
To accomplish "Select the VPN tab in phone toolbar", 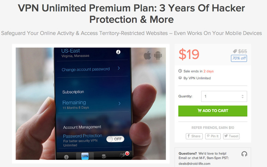I will pyautogui.click(x=85, y=156).
